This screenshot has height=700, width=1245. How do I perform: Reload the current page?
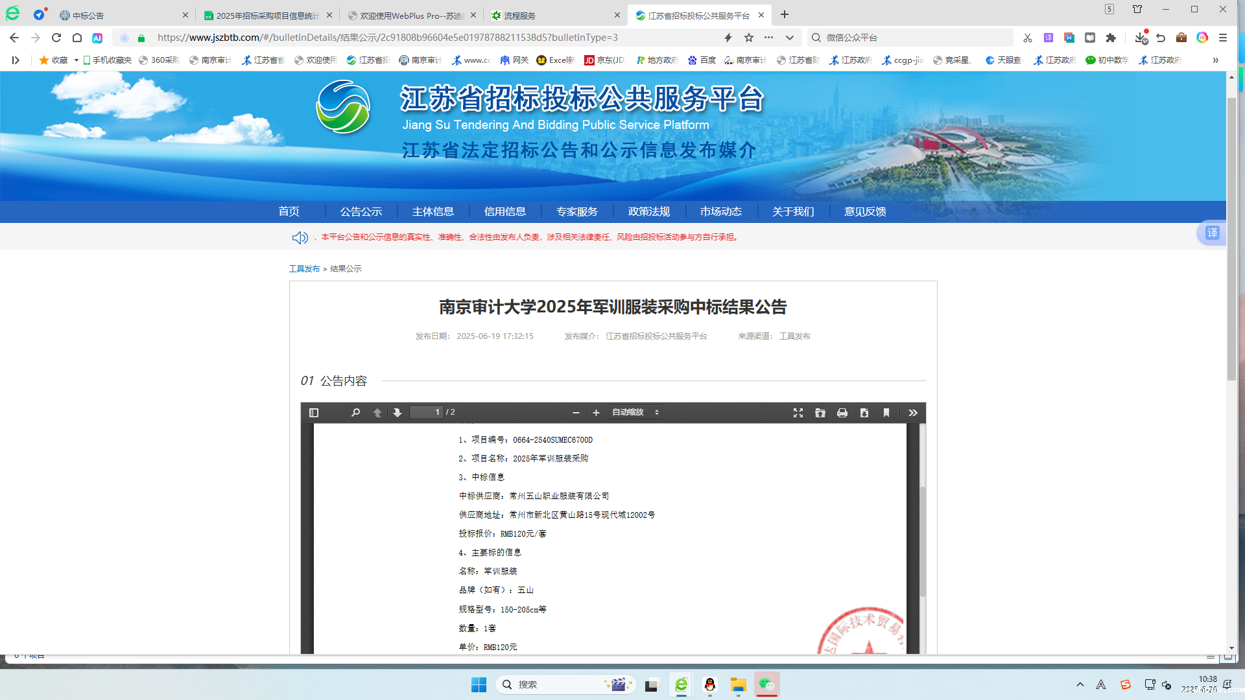click(56, 38)
